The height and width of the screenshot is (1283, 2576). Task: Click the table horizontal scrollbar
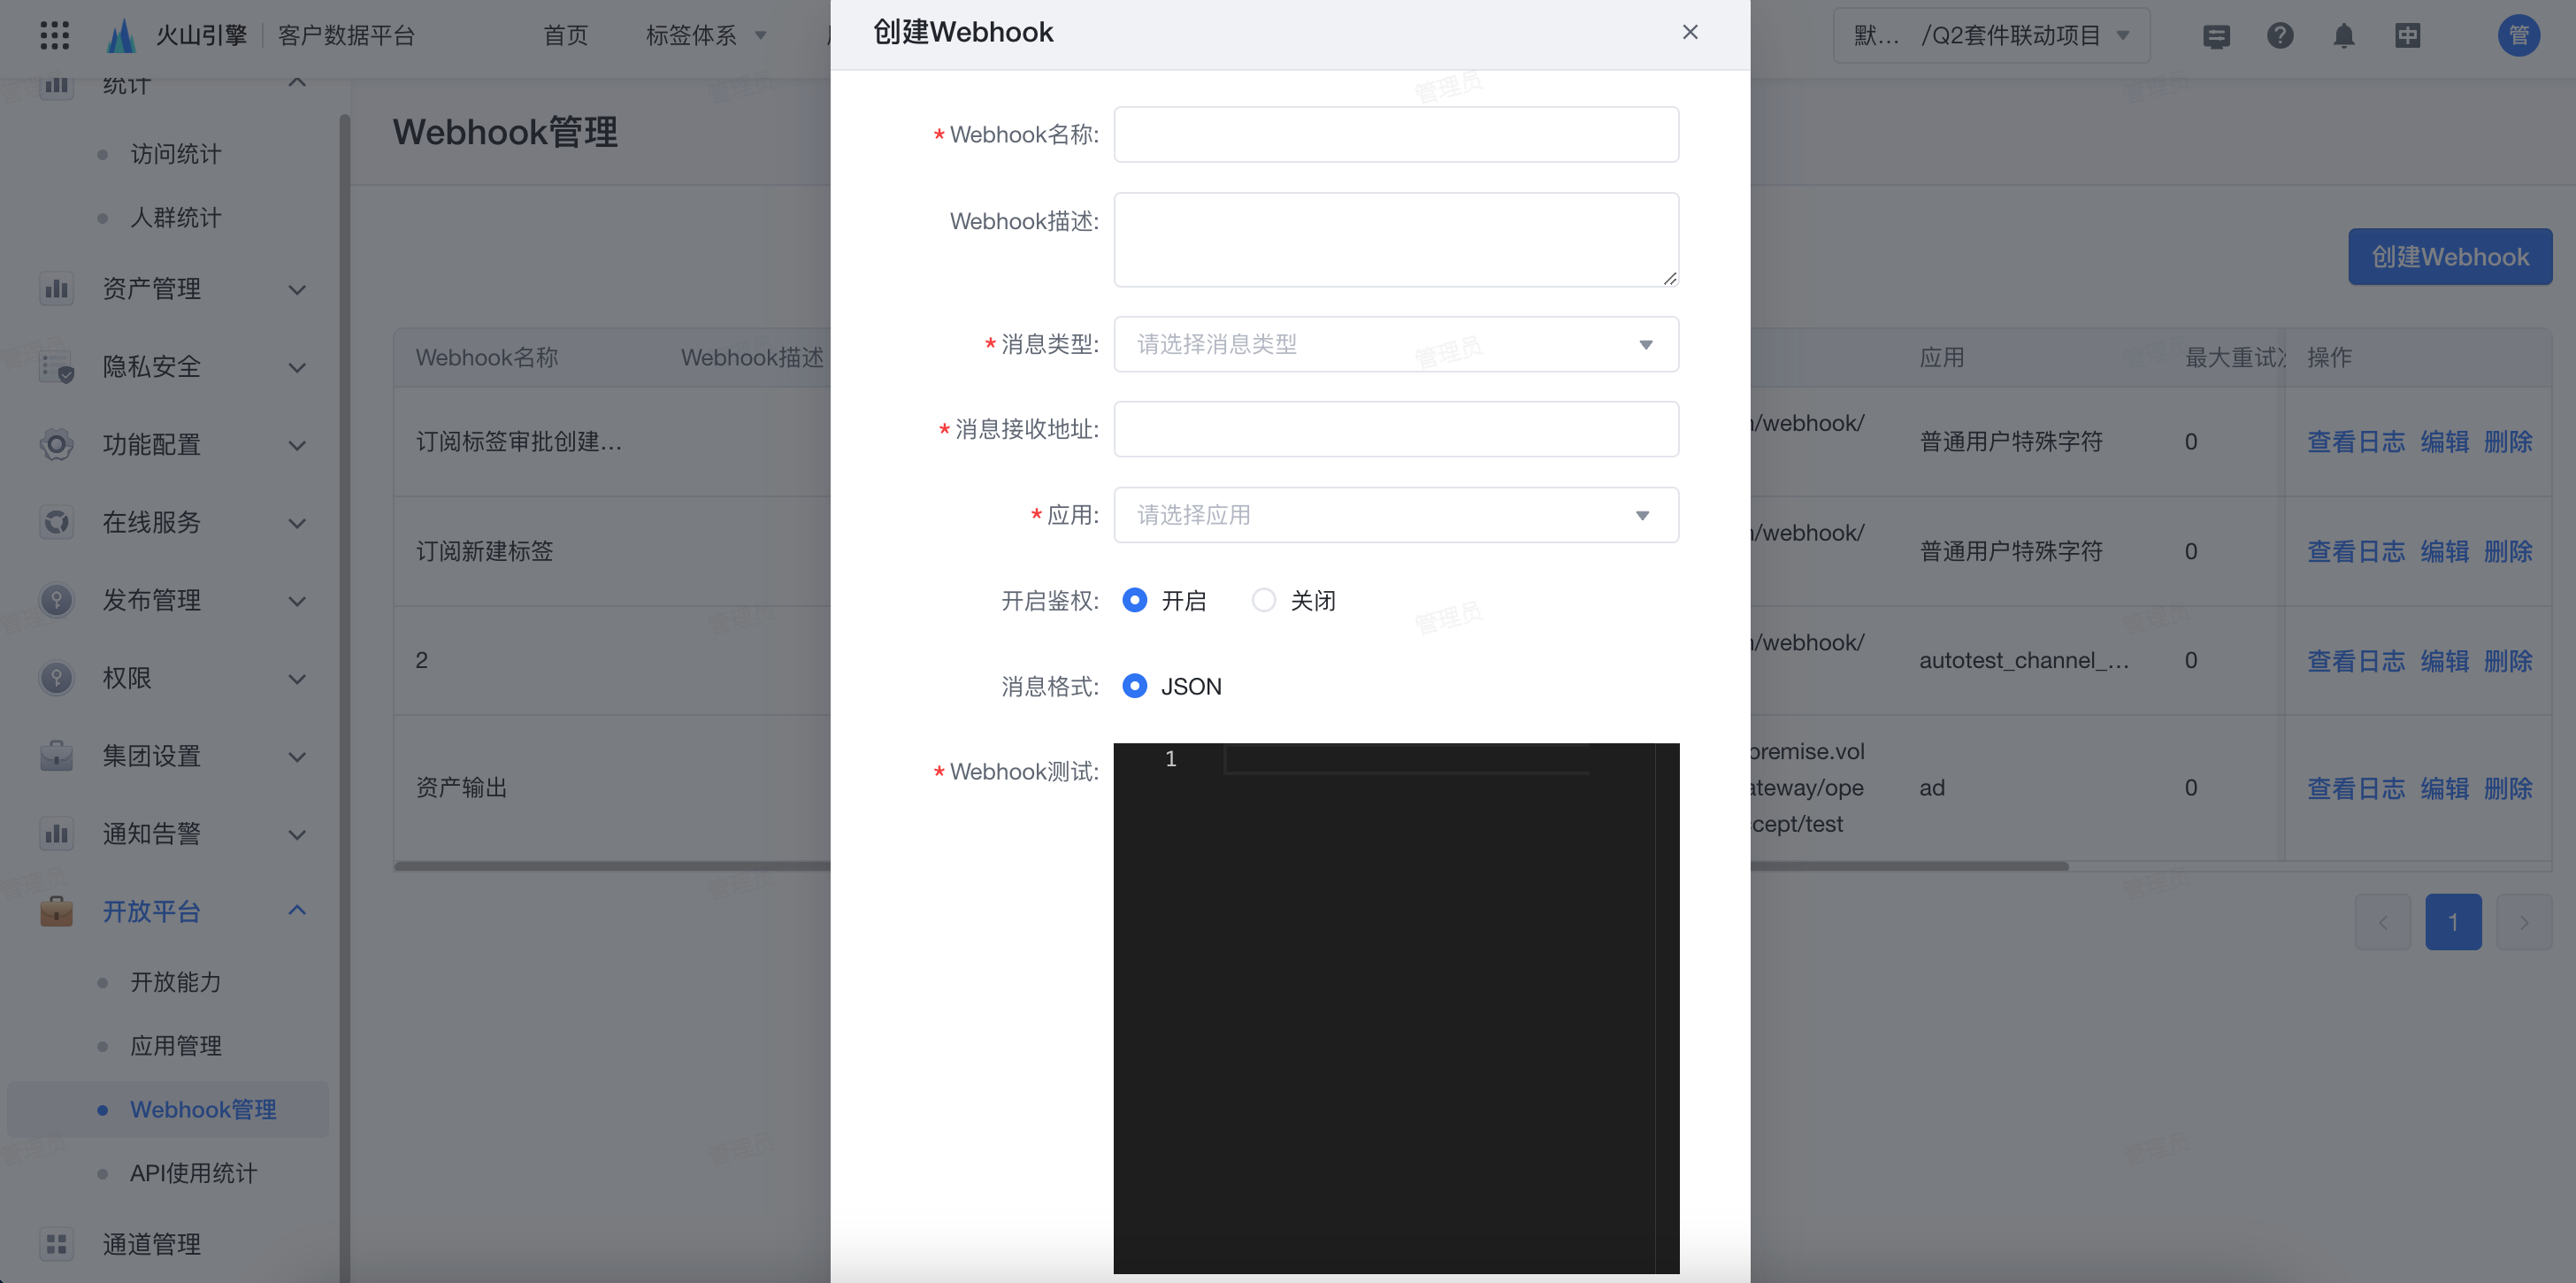coord(1230,866)
